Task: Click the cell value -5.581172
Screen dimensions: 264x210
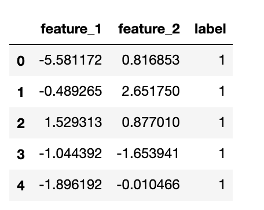Action: (71, 60)
